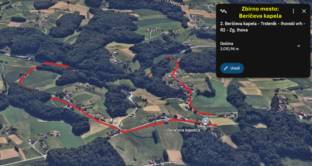Click the pencil icon on Uredi
The height and width of the screenshot is (166, 312).
(226, 68)
